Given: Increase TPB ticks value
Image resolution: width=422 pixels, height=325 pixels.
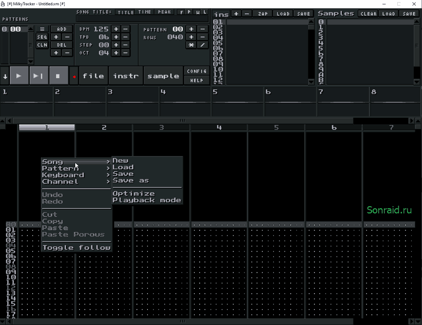Looking at the screenshot, I should [116, 37].
